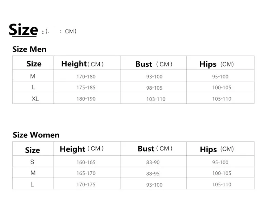The width and height of the screenshot is (273, 199).
Task: Click the large "Size" title heading
Action: click(23, 30)
